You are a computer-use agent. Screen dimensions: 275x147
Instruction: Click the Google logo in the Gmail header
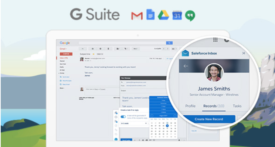[x=65, y=43]
